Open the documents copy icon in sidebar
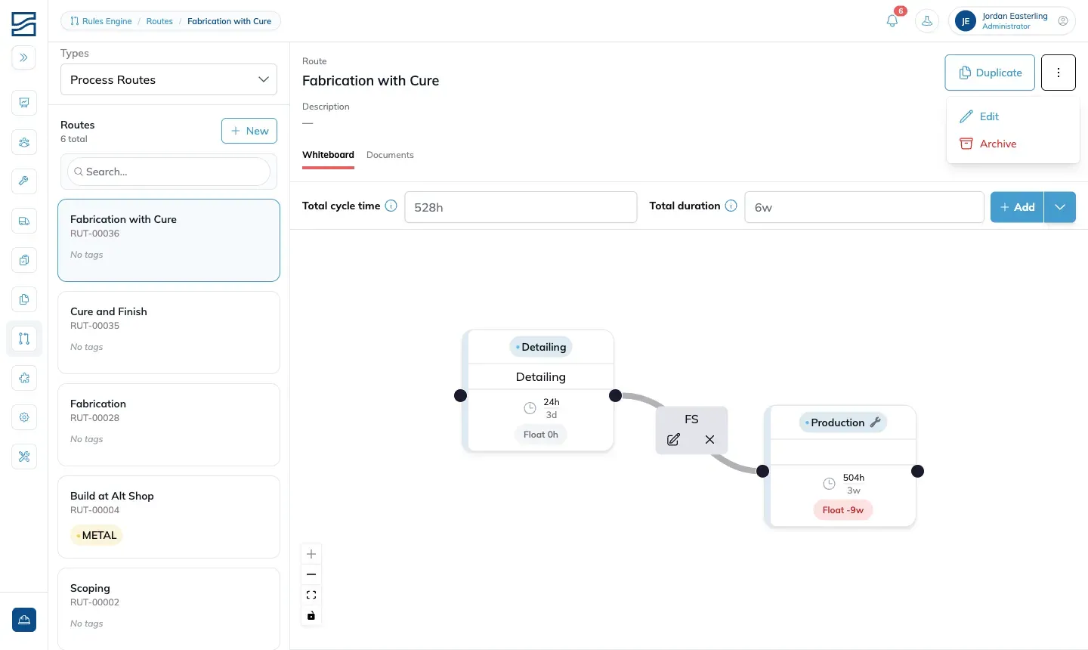Image resolution: width=1088 pixels, height=650 pixels. [x=24, y=299]
